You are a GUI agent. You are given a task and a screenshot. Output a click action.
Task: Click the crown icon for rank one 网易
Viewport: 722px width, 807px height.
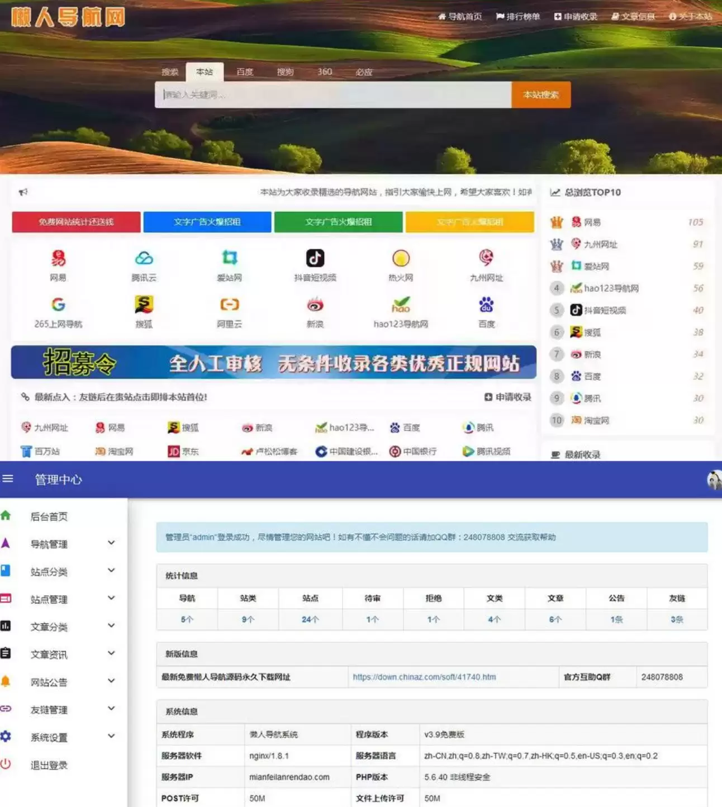coord(557,222)
